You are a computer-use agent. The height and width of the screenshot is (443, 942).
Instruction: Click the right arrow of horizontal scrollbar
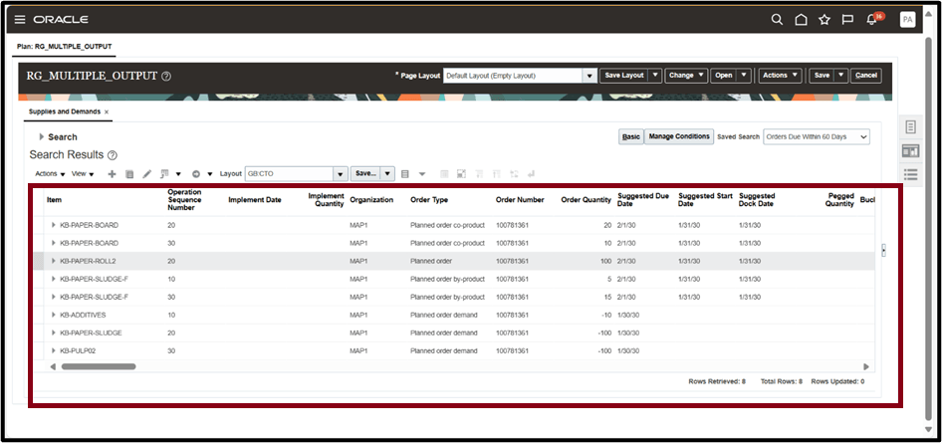tap(866, 366)
